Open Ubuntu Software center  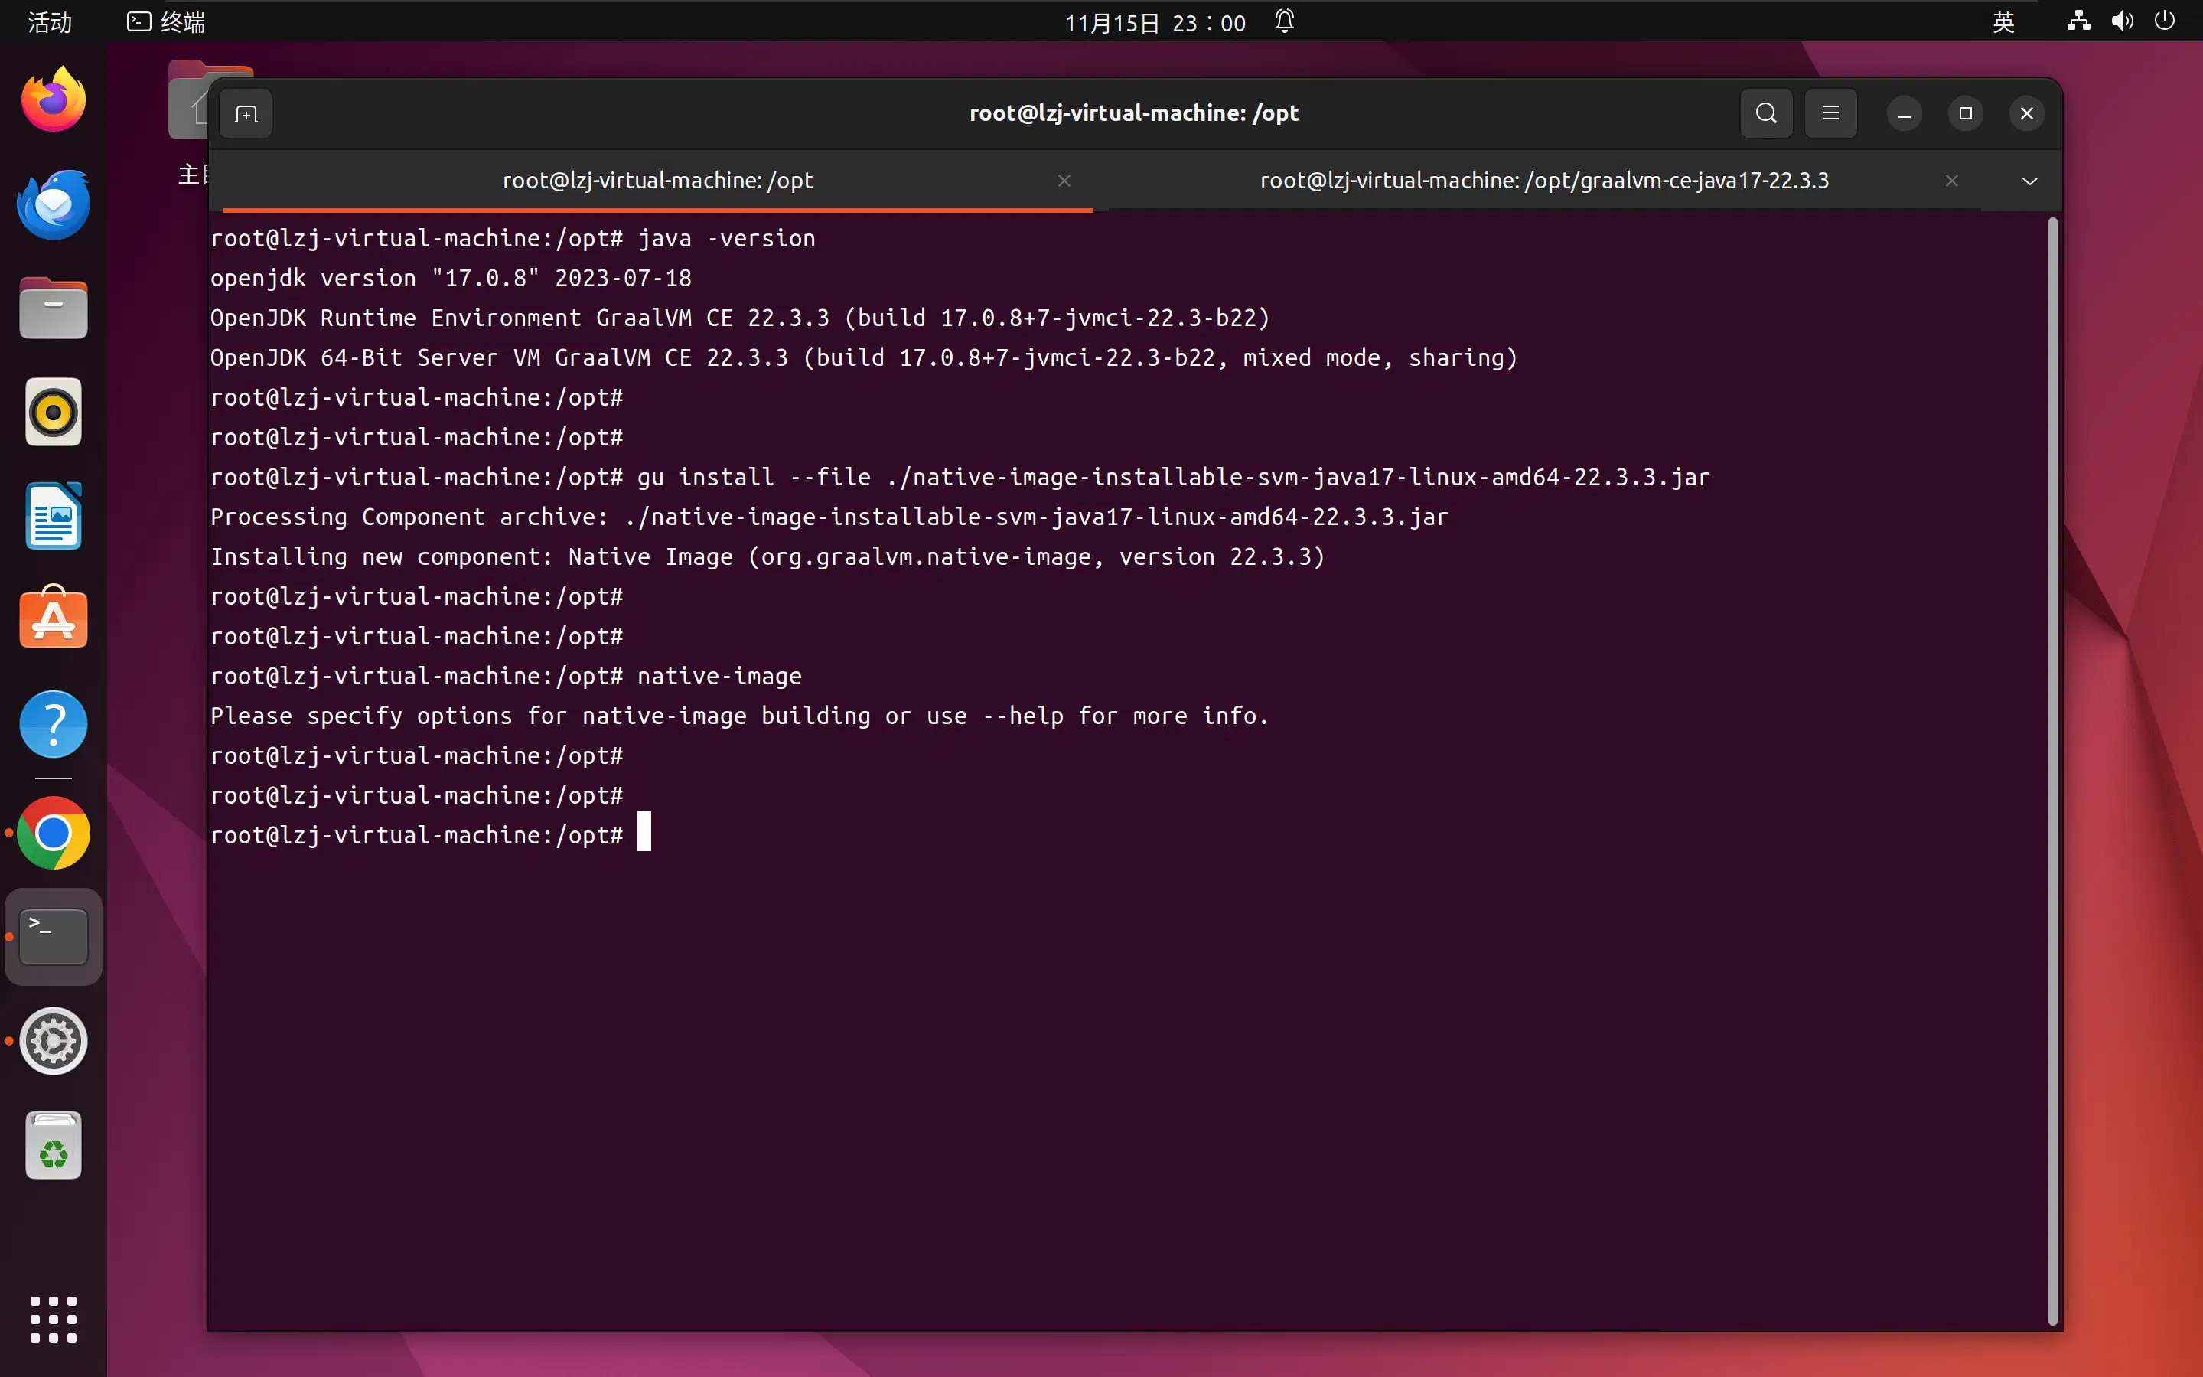click(x=54, y=619)
